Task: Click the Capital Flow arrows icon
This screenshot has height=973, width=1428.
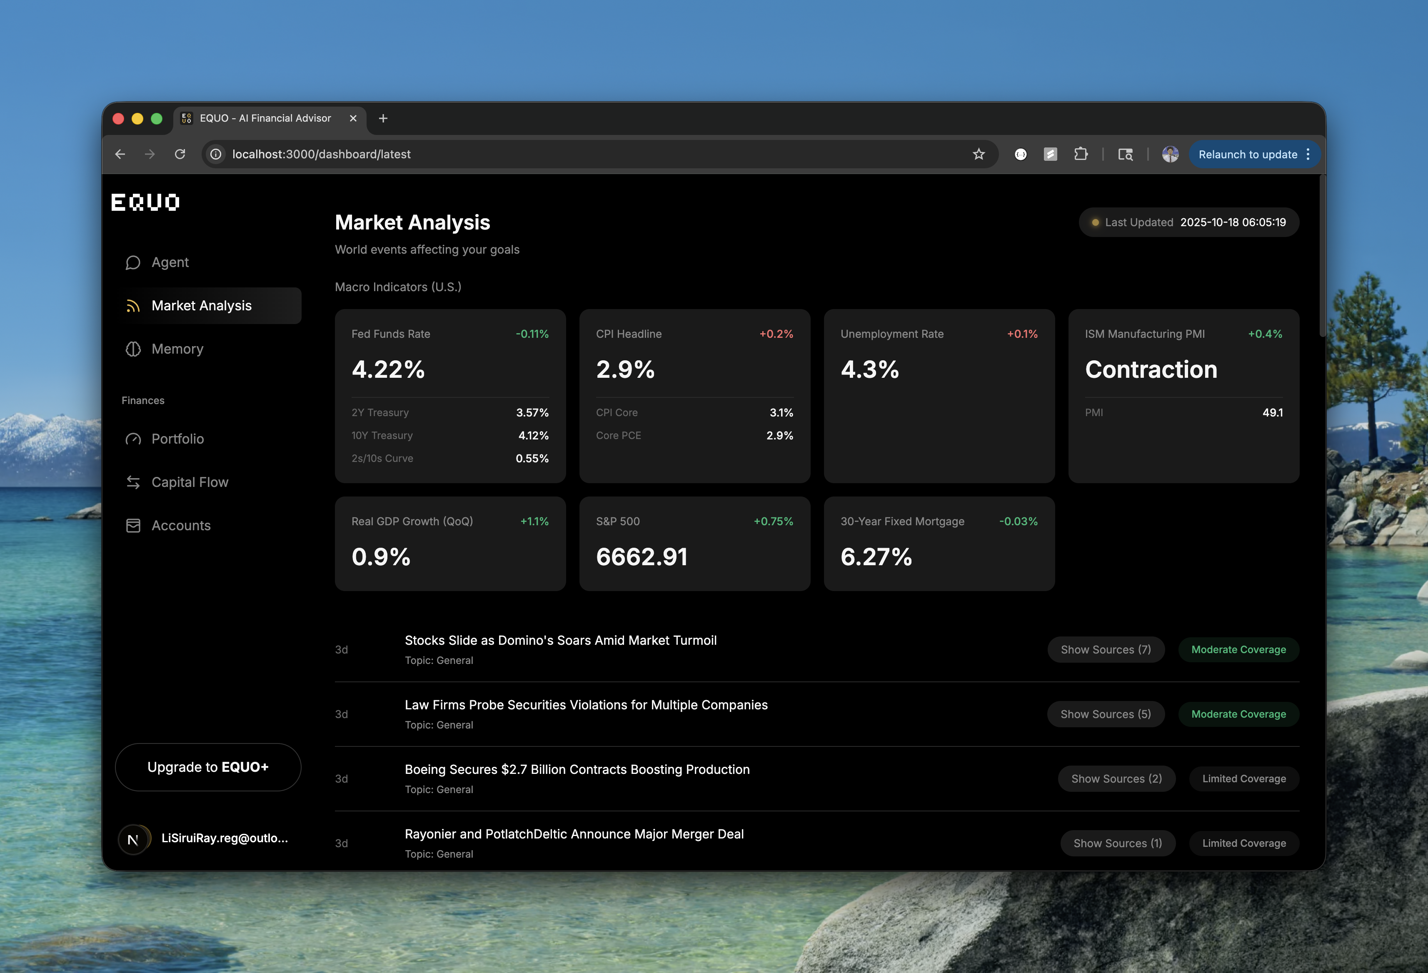Action: [133, 482]
